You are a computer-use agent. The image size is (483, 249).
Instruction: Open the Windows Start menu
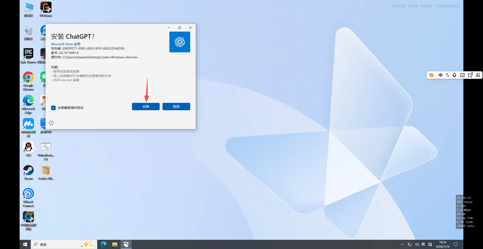coord(25,244)
